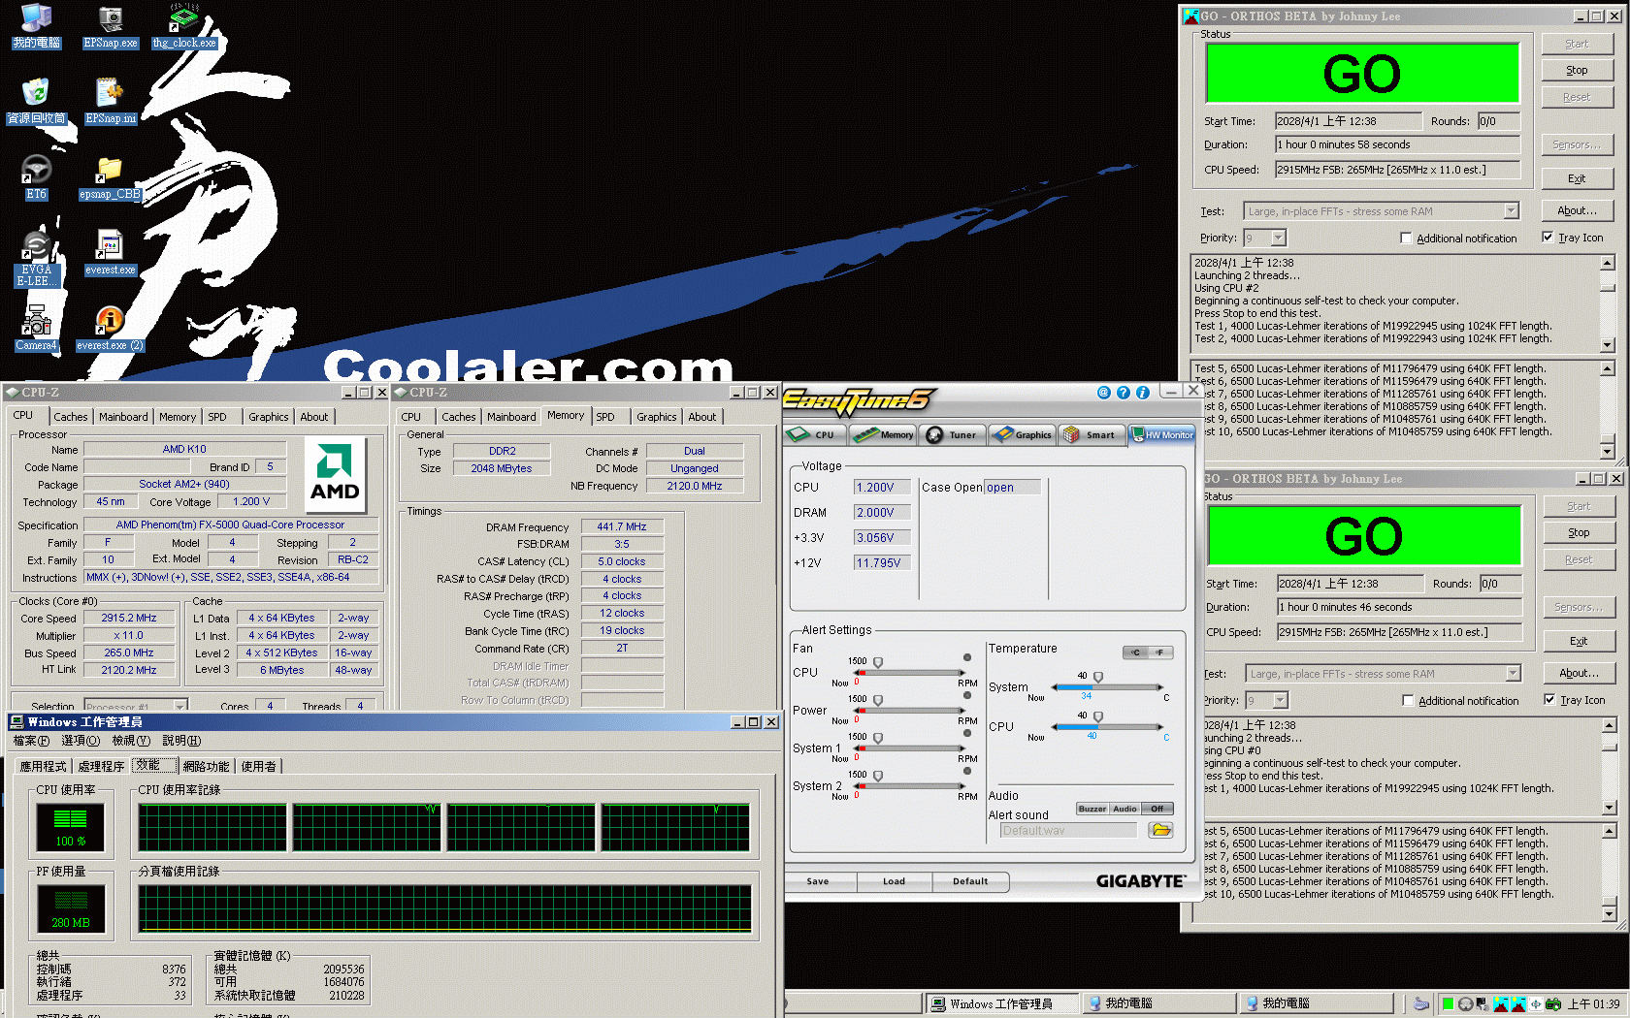Select the ET6 shortcut icon
Viewport: 1630px width, 1018px height.
[36, 176]
